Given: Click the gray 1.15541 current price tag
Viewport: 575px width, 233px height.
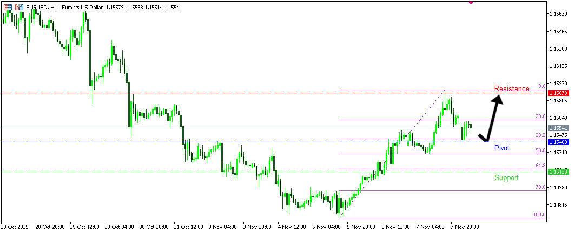Looking at the screenshot, I should (557, 128).
